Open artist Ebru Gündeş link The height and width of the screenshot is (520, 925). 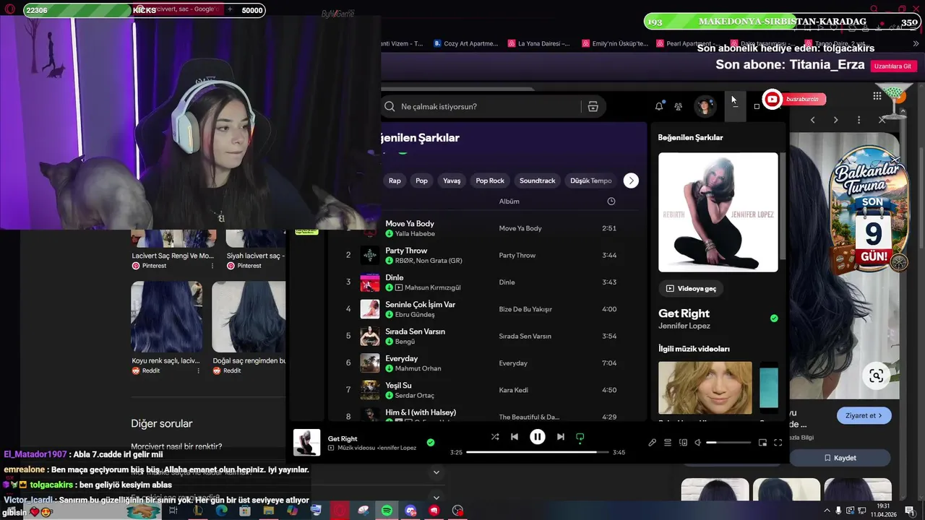(x=415, y=315)
